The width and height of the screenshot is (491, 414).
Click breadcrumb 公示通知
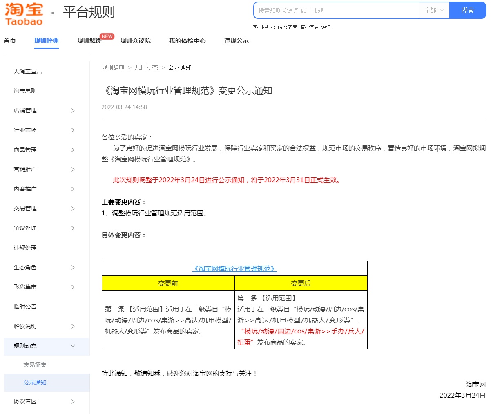[x=180, y=67]
